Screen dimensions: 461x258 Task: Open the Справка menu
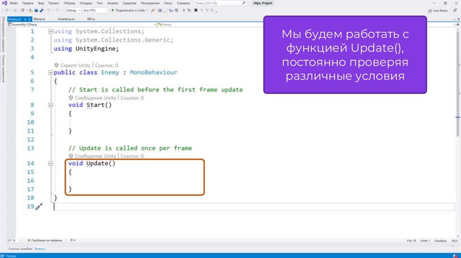tap(183, 3)
